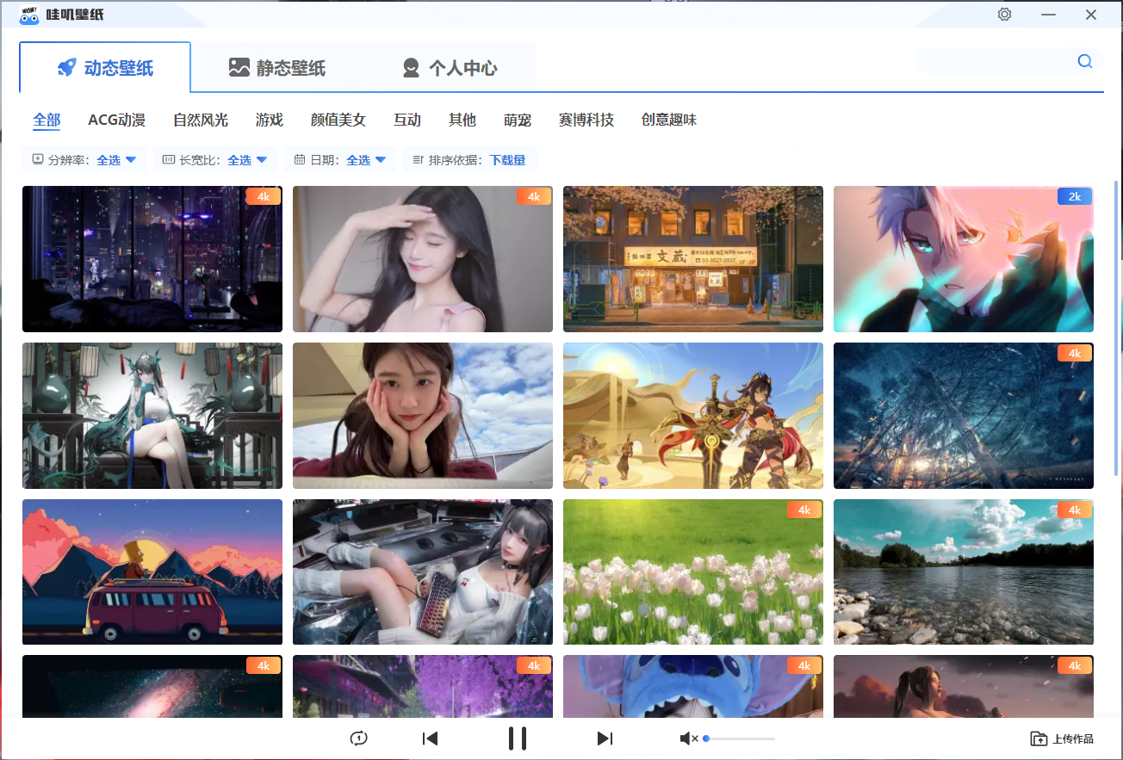Open the girl resting chin on hands wallpaper
Viewport: 1123px width, 760px height.
[x=423, y=416]
